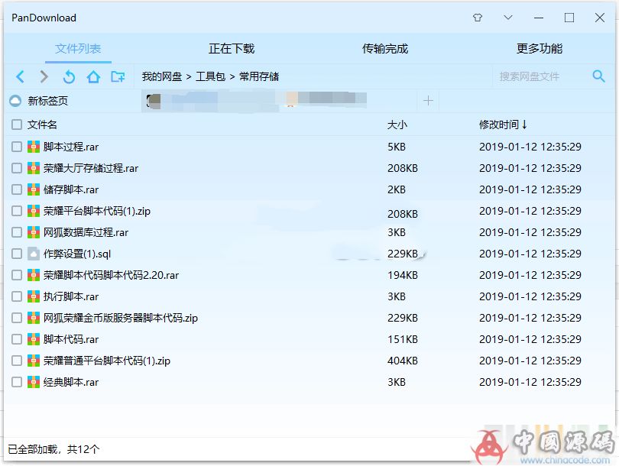Screen dimensions: 619x466
Task: Click archive icon of 荣耀脚本代码脚本代码2.20.rar
Action: tap(34, 274)
